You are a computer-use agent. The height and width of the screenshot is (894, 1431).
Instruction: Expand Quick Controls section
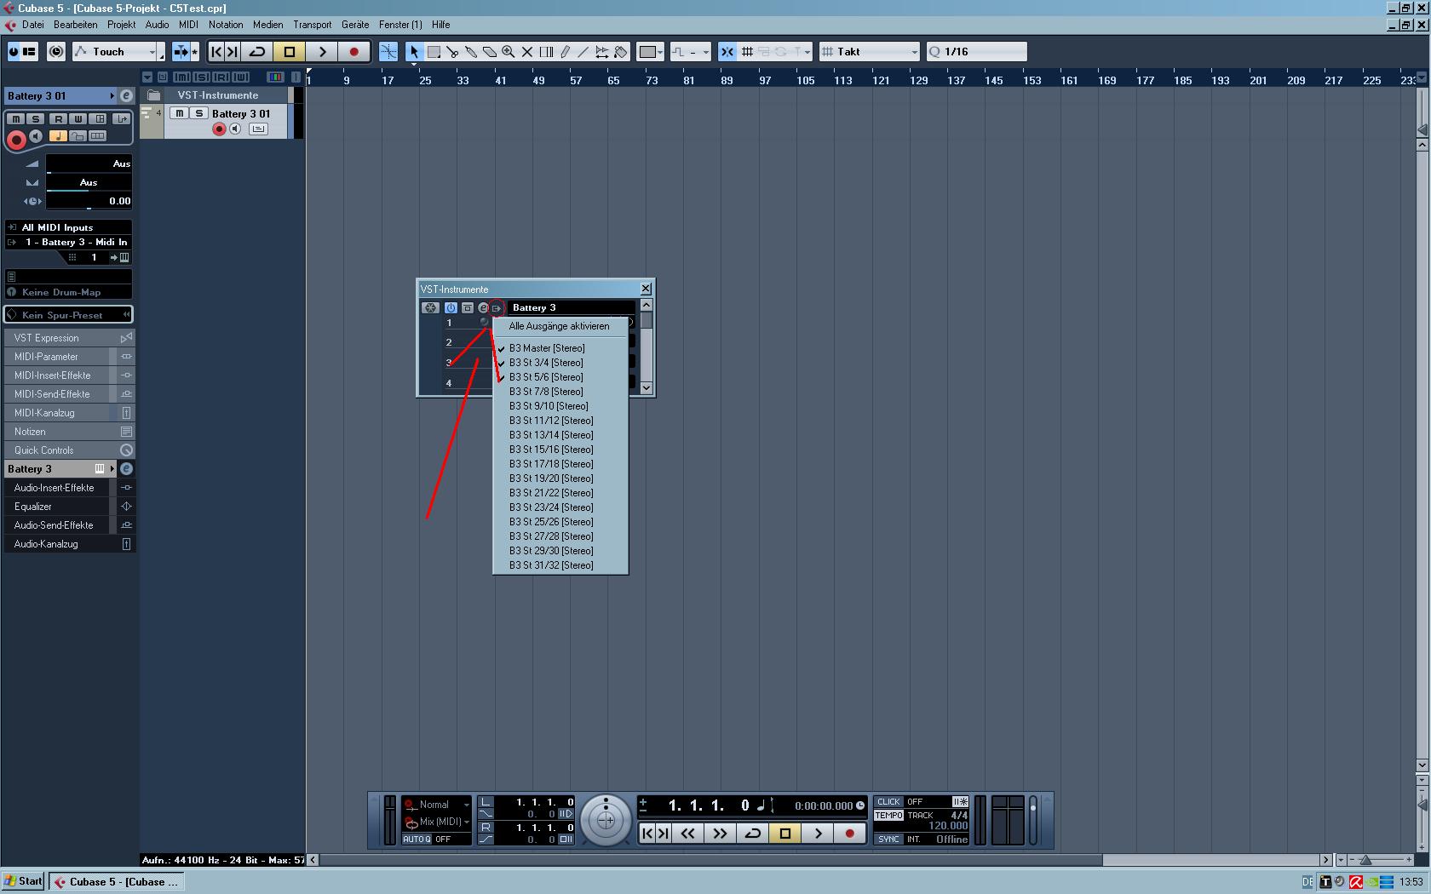coord(69,450)
